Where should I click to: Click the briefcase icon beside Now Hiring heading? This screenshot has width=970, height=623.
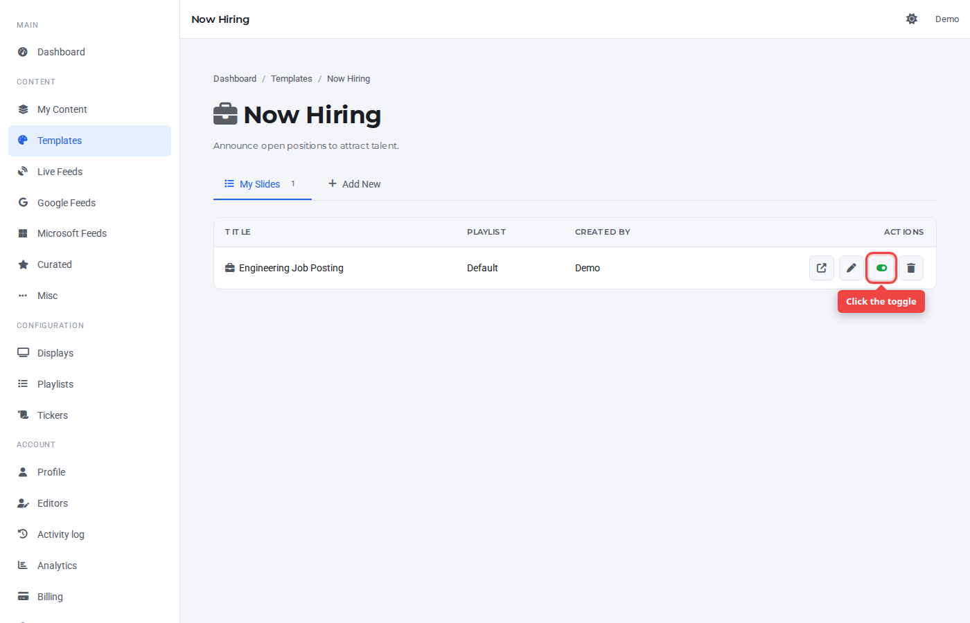[225, 114]
